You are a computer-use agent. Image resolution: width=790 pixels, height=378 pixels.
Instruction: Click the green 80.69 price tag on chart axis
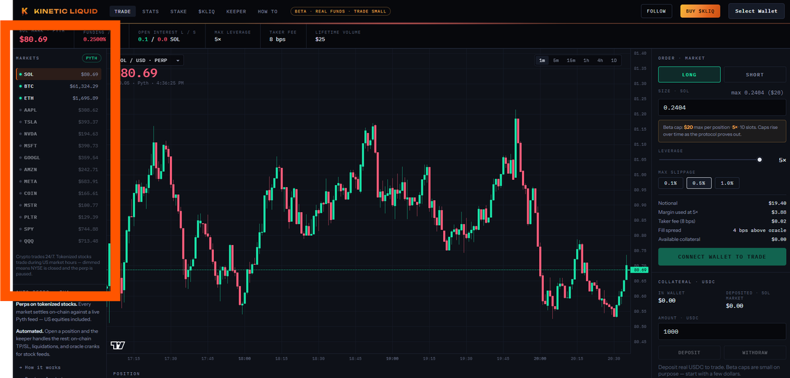[x=640, y=270]
